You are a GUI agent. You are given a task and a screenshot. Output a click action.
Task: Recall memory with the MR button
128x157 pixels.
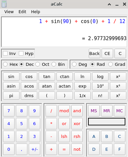(107, 111)
